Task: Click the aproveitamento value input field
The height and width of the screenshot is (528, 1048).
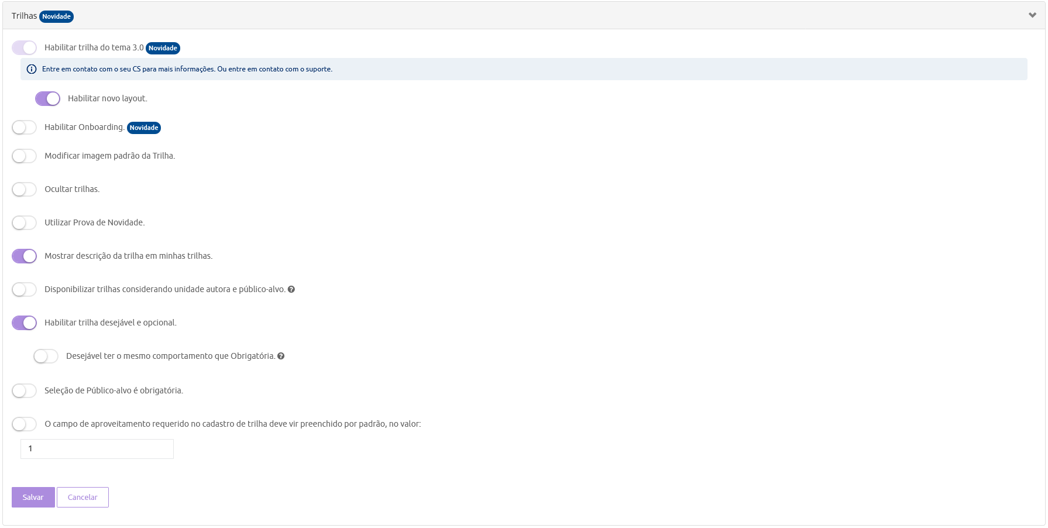Action: 97,449
